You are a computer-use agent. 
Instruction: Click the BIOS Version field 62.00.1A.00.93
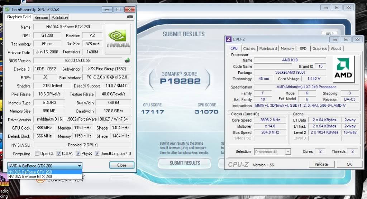pyautogui.click(x=78, y=60)
